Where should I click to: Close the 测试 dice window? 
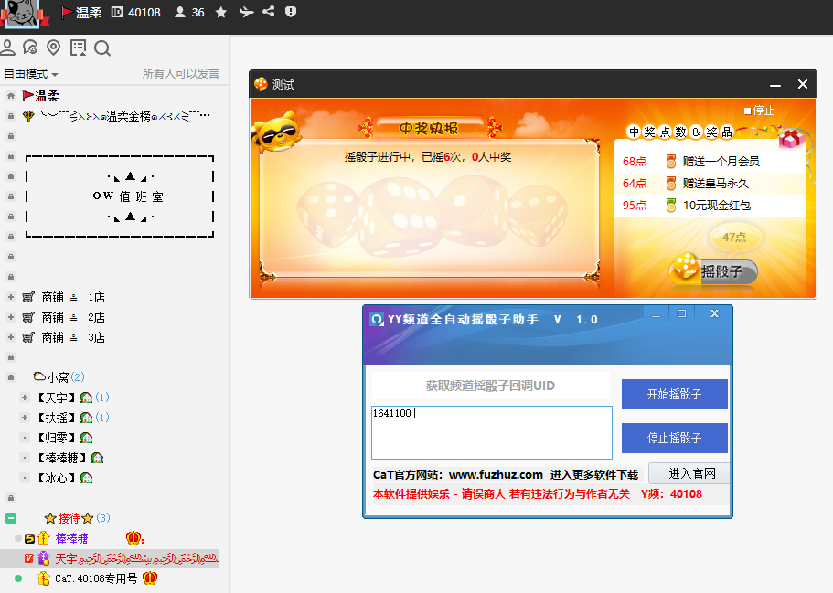click(802, 84)
